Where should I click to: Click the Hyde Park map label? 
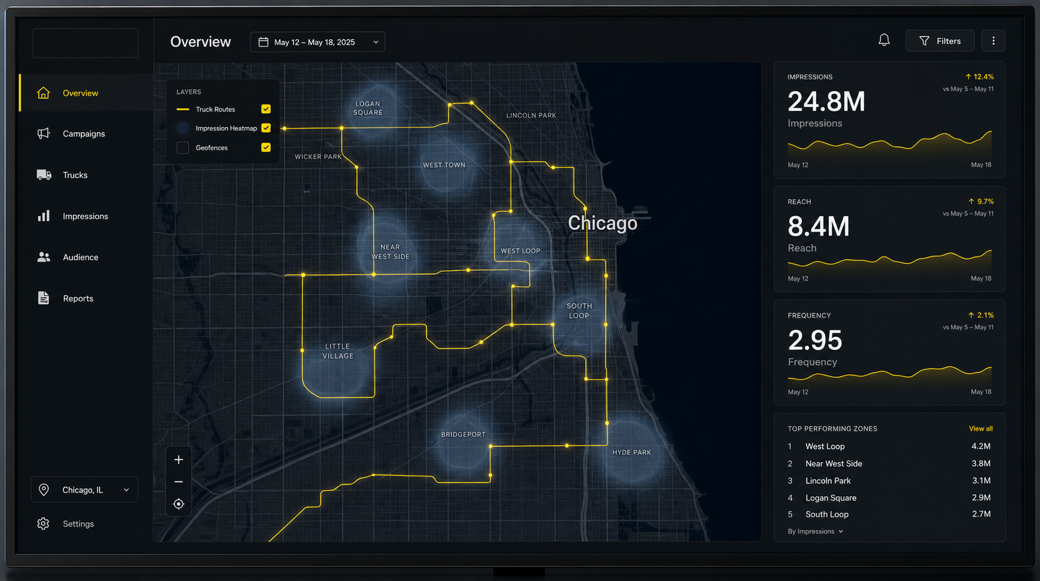point(631,453)
